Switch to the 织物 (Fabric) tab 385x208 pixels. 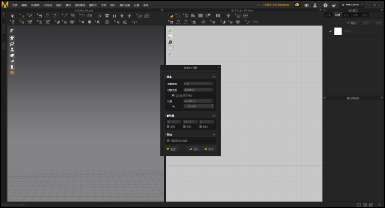coord(337,15)
